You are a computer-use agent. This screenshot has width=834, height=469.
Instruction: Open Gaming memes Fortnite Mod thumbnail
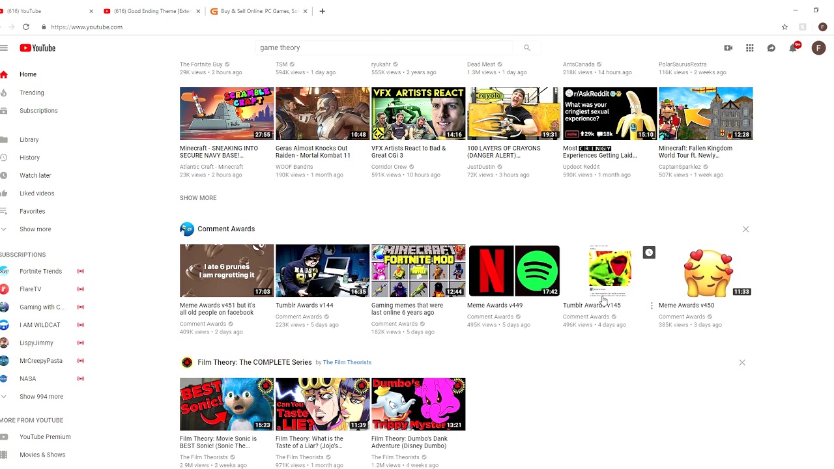pyautogui.click(x=418, y=270)
